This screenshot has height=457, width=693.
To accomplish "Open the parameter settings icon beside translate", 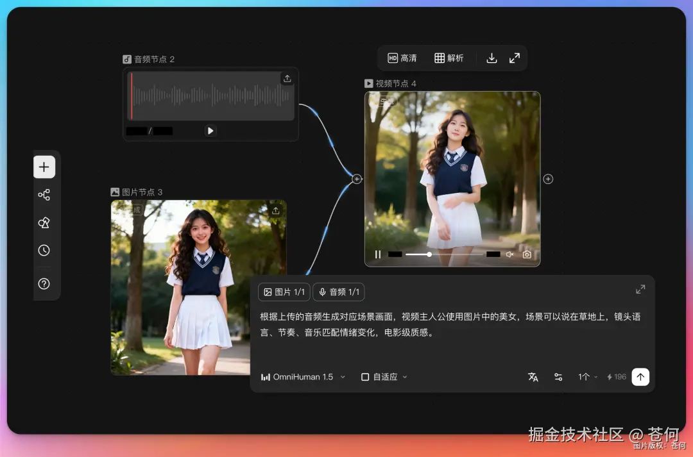I will tap(558, 377).
